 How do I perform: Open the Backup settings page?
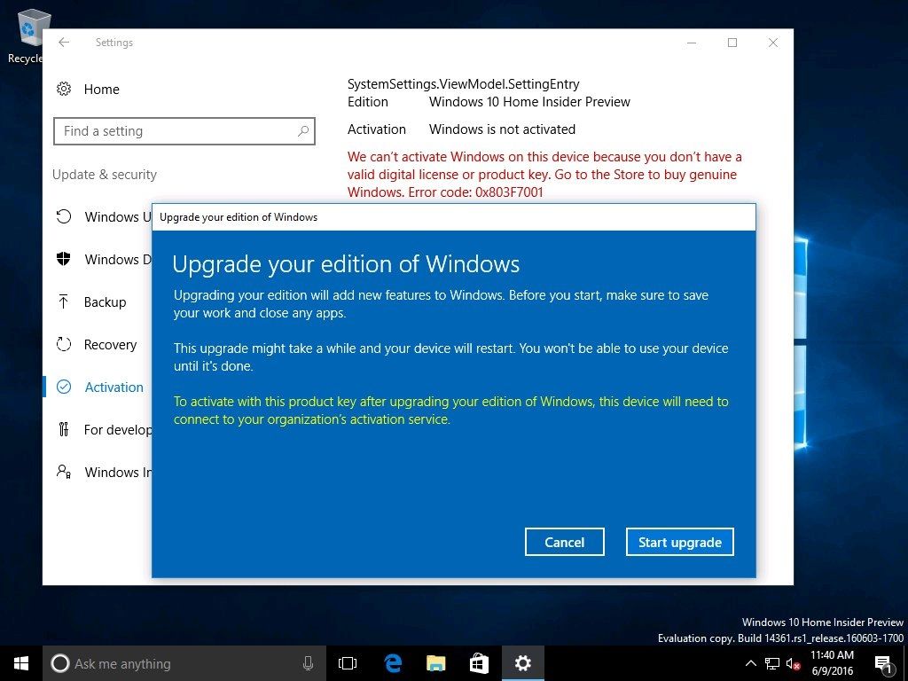(105, 302)
